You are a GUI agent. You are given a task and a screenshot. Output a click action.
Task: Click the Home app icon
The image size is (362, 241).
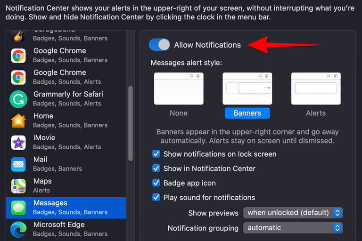coord(18,120)
